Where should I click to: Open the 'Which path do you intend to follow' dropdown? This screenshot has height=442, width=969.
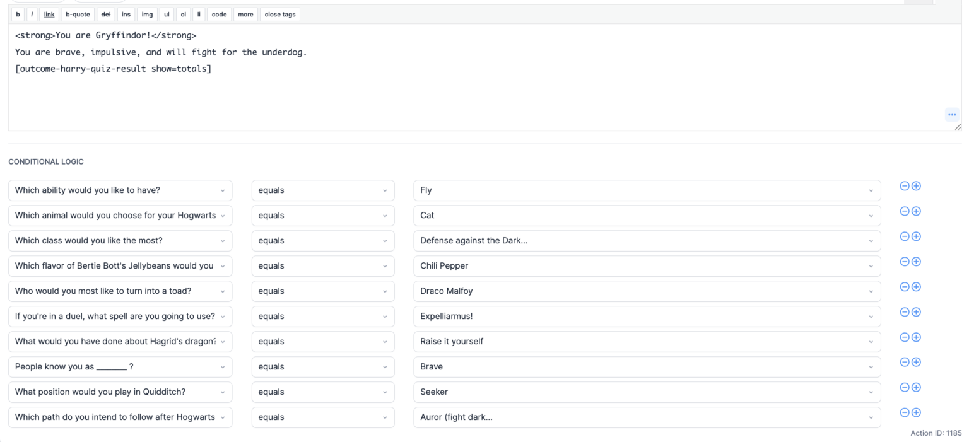[120, 417]
